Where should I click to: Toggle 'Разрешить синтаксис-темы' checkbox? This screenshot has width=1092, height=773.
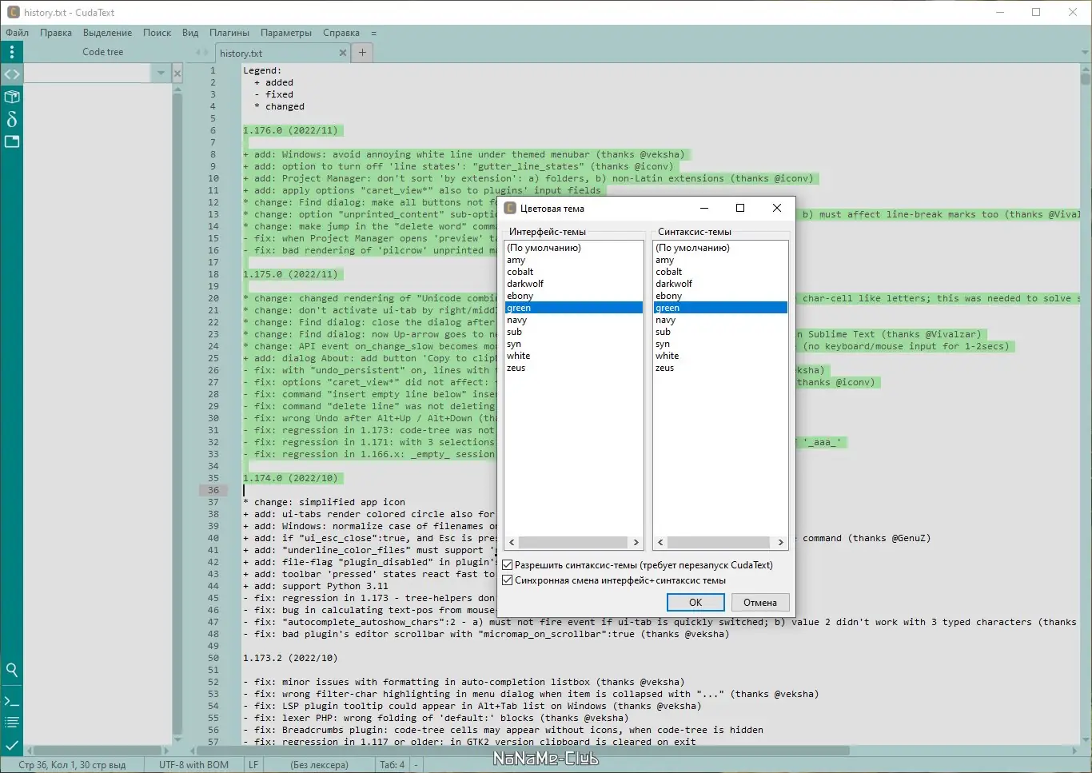[x=507, y=565]
